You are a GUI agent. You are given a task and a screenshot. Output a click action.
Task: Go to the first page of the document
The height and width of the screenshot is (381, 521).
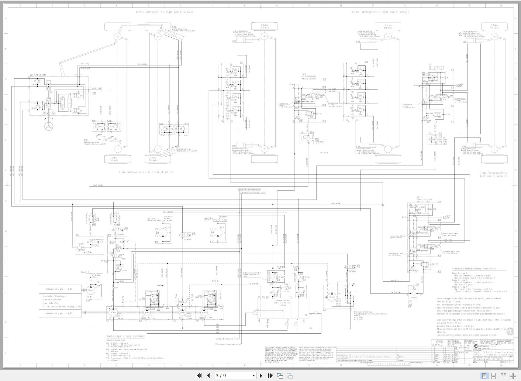click(200, 375)
